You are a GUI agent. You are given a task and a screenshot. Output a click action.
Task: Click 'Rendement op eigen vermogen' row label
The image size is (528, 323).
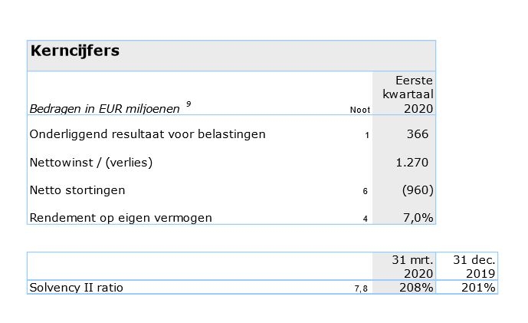tap(120, 218)
